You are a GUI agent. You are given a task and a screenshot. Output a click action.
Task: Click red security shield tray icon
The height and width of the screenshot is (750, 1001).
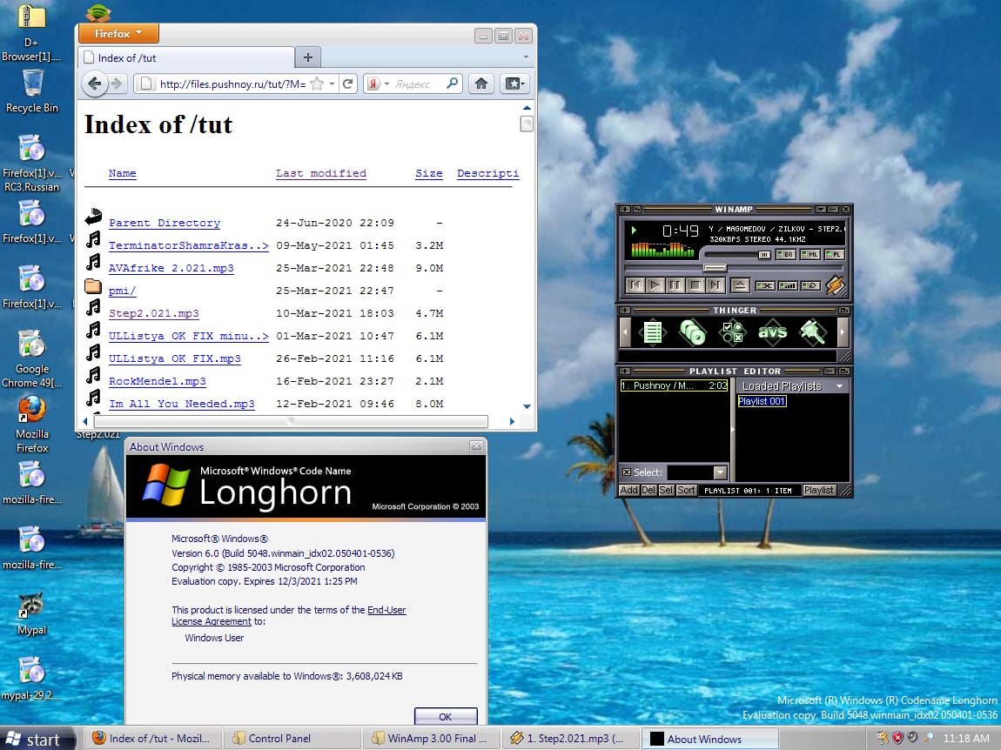pos(897,738)
